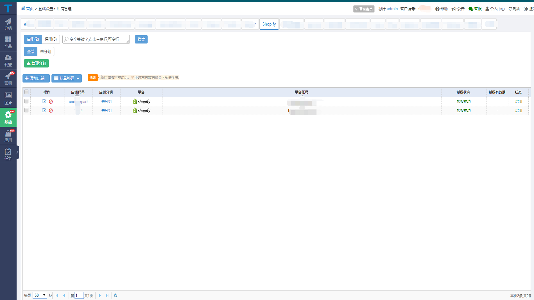
Task: Go to next page in pagination
Action: click(100, 295)
